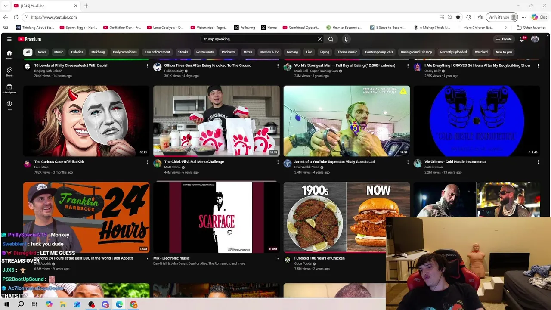The image size is (551, 310).
Task: Open cratedivizion channel avatar
Action: click(418, 164)
